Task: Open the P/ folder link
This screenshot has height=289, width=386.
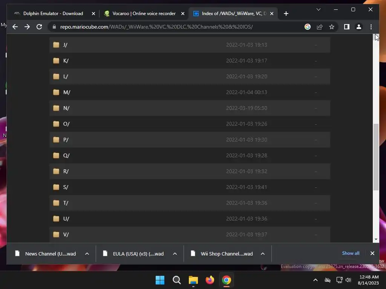Action: [x=66, y=140]
